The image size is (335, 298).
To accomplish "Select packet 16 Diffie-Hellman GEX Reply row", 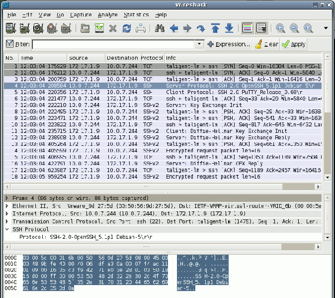I will tap(163, 164).
